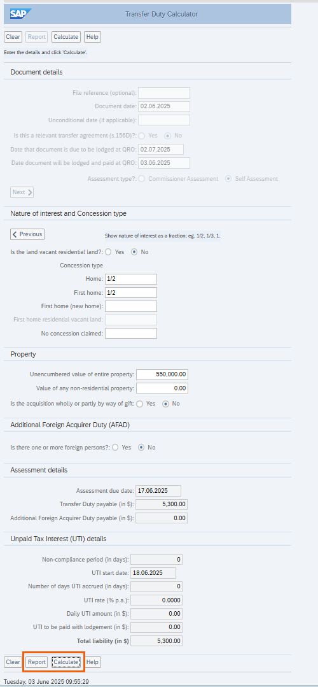This screenshot has height=687, width=318.
Task: Click the First home (new home) field
Action: tap(131, 306)
